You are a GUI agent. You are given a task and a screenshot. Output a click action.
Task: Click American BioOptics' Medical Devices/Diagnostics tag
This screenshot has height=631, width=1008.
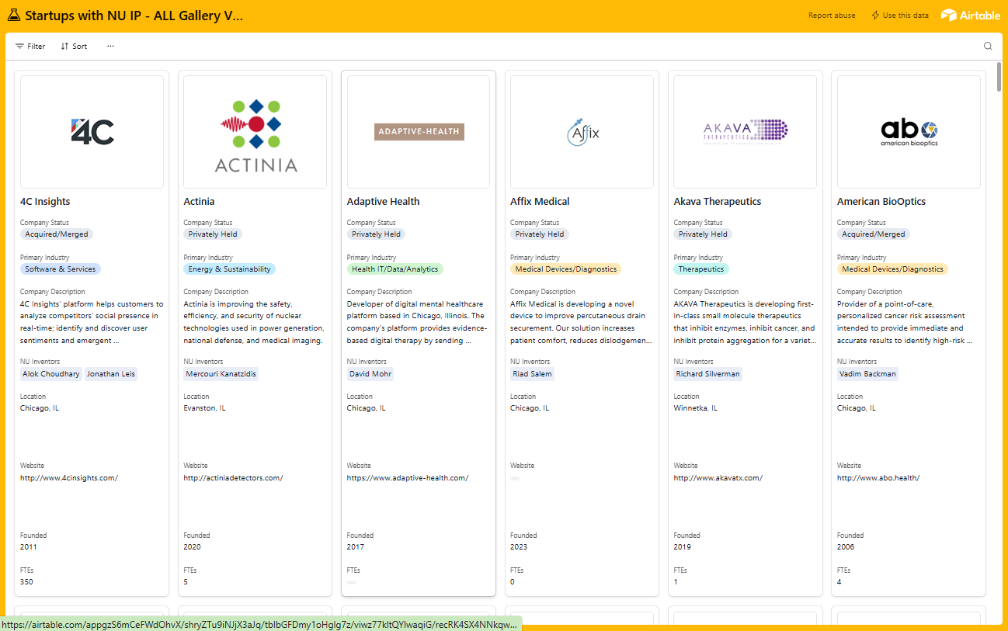892,269
